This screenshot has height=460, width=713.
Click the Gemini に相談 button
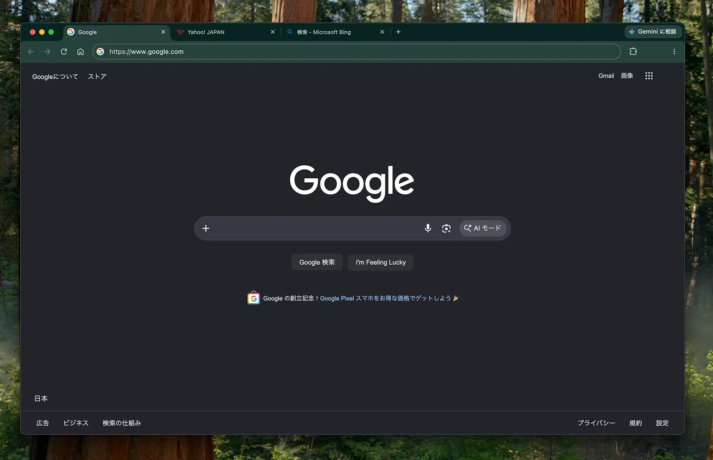(653, 32)
